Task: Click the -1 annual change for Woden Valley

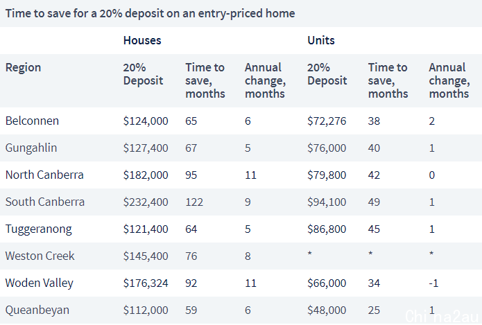Action: click(x=433, y=283)
